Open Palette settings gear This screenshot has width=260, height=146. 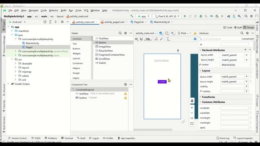(x=126, y=33)
